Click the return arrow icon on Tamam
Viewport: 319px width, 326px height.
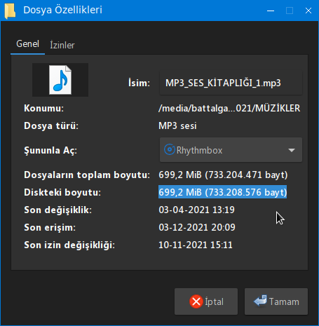[x=260, y=301]
